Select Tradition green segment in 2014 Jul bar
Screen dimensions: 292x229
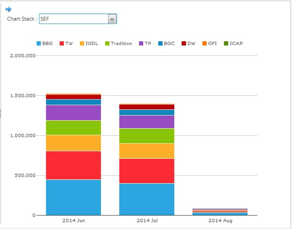147,136
